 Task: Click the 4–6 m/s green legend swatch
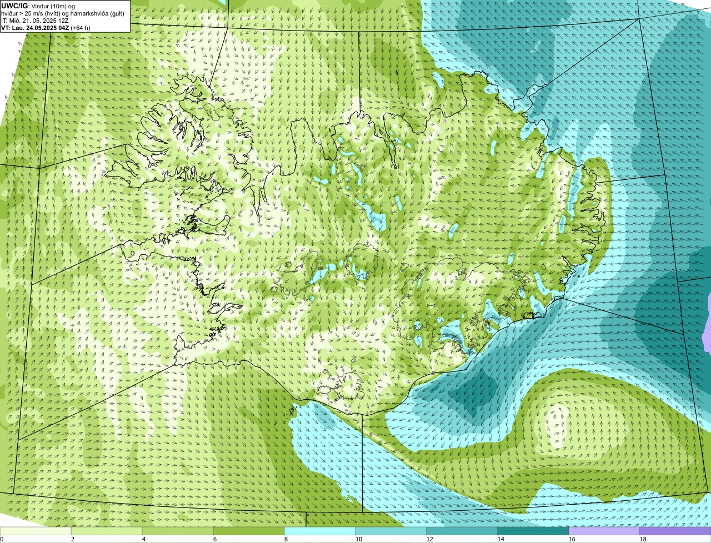pos(178,531)
